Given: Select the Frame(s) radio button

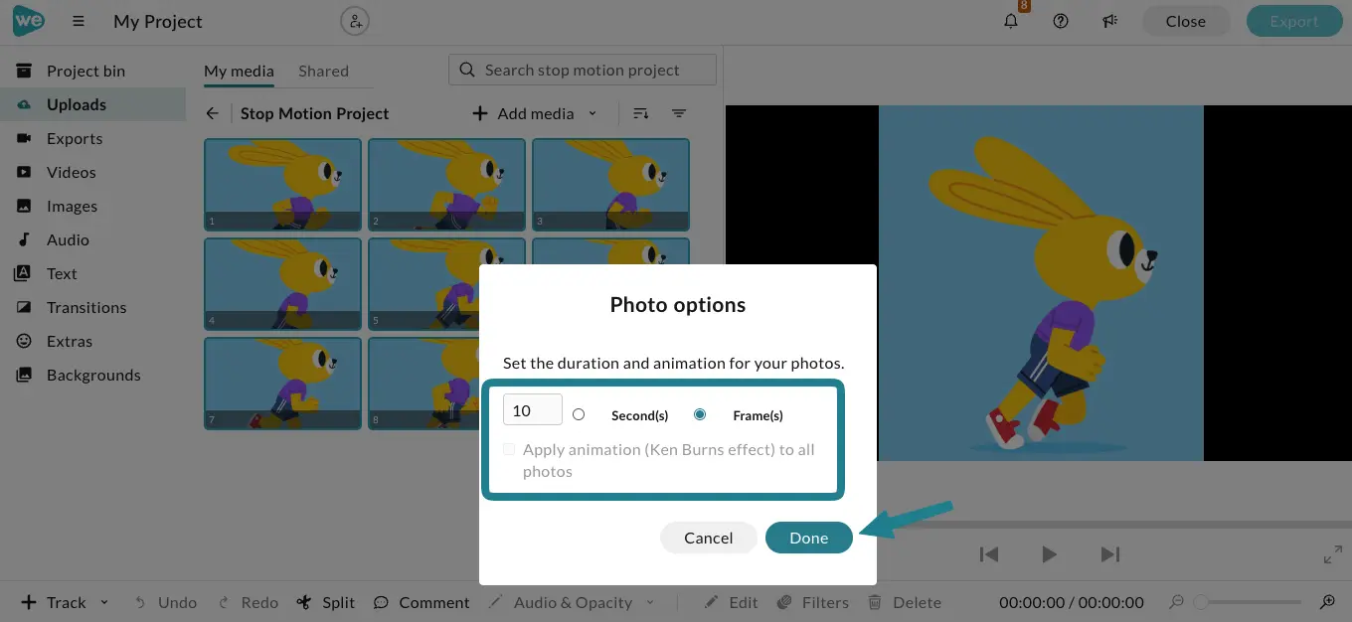Looking at the screenshot, I should click(x=700, y=414).
